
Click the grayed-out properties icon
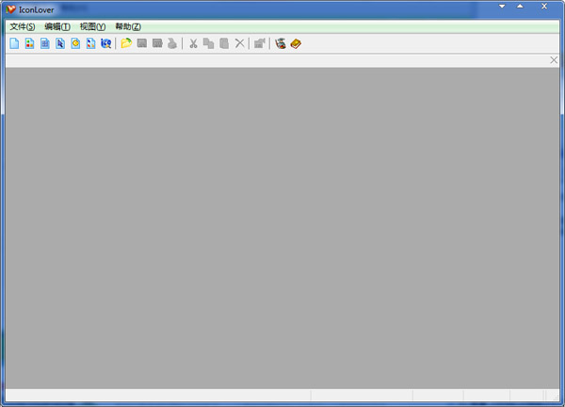click(260, 43)
